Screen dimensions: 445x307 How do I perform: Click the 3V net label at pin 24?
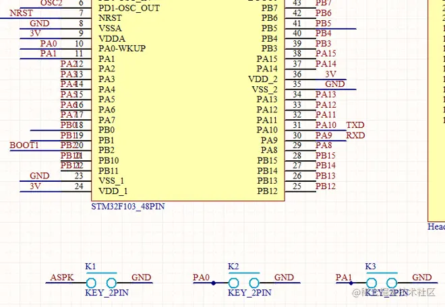pos(36,186)
